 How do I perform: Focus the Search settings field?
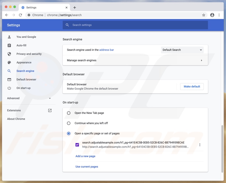tap(137, 25)
